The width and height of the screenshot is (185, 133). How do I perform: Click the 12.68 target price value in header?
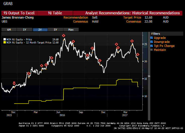pyautogui.click(x=148, y=18)
